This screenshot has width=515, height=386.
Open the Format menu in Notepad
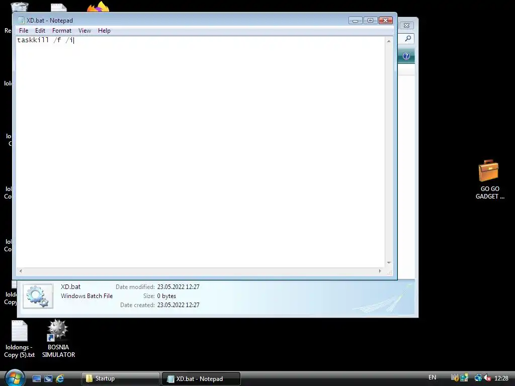point(62,31)
